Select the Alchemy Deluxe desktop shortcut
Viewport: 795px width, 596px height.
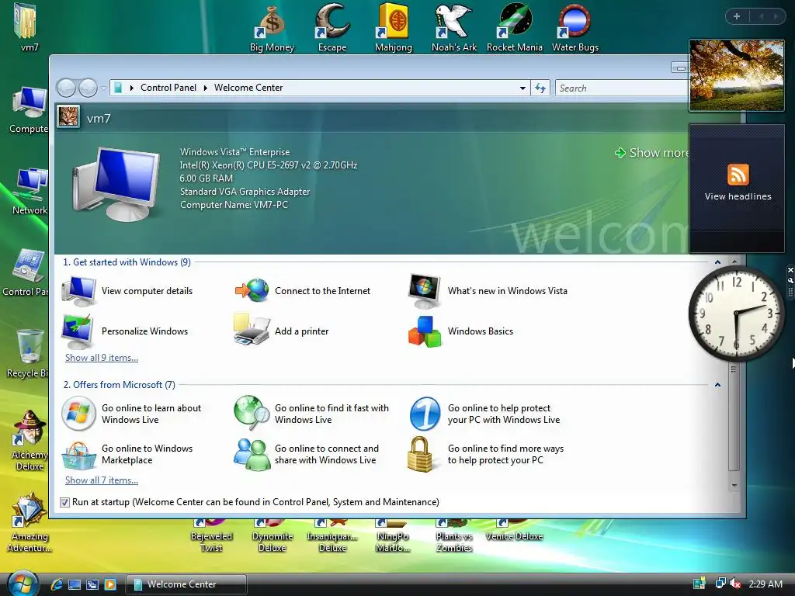click(30, 440)
